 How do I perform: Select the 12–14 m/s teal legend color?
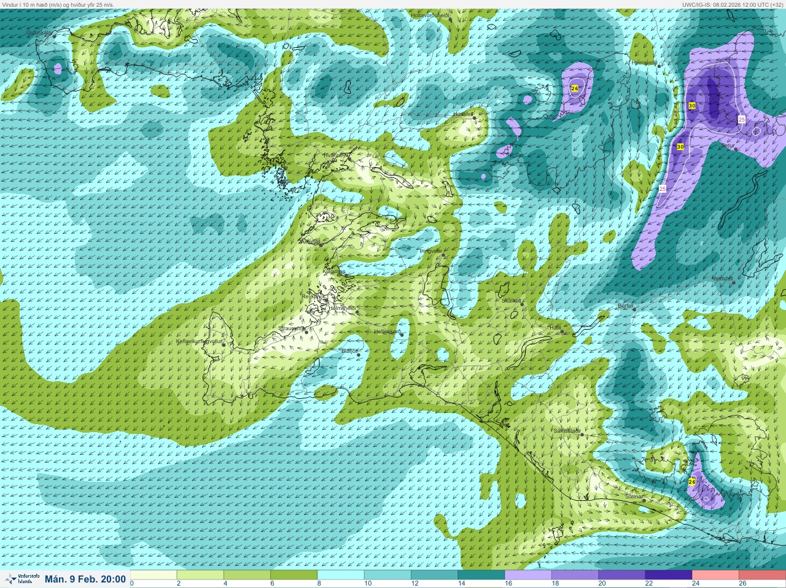[x=434, y=575]
